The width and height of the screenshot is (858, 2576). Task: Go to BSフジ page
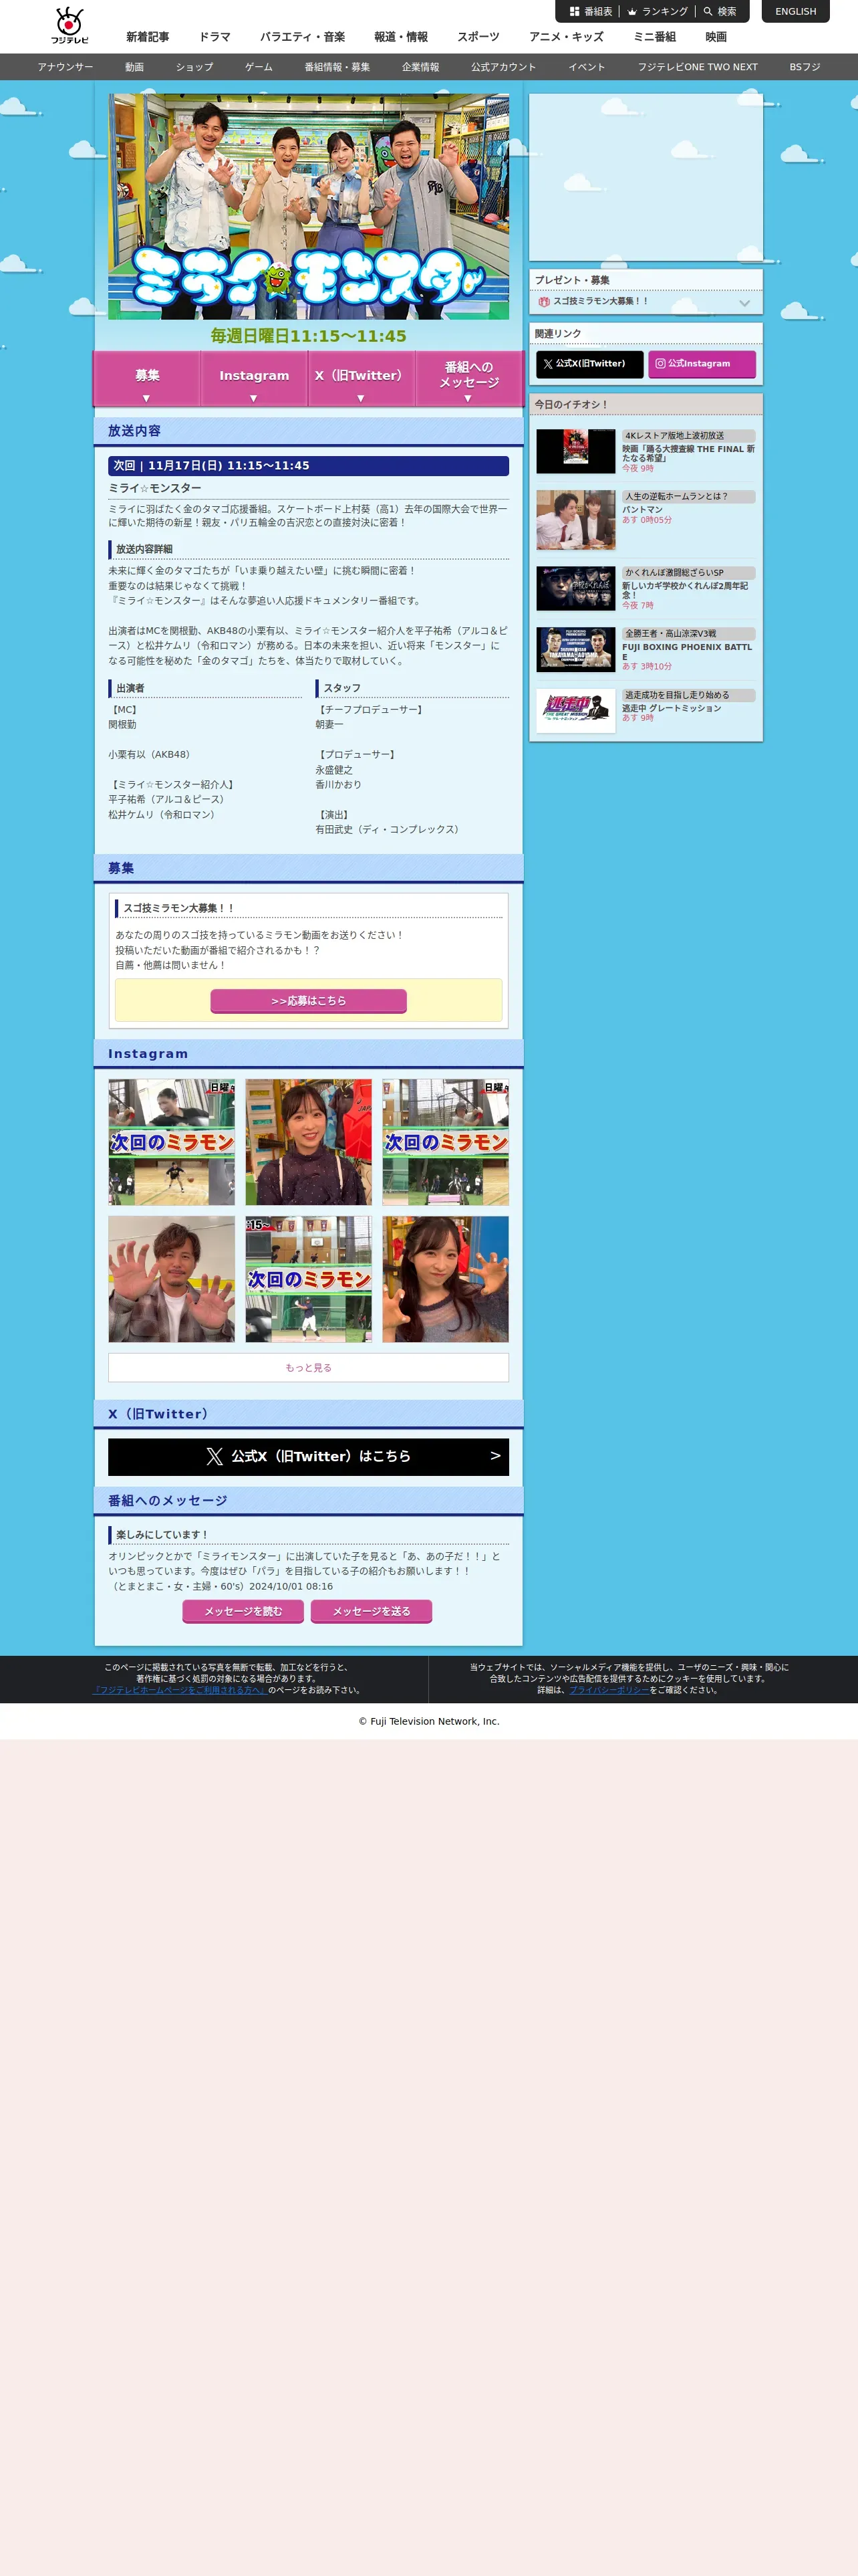click(804, 67)
